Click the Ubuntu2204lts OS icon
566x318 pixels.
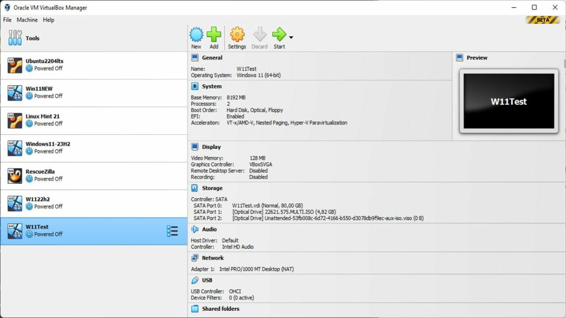coord(15,65)
